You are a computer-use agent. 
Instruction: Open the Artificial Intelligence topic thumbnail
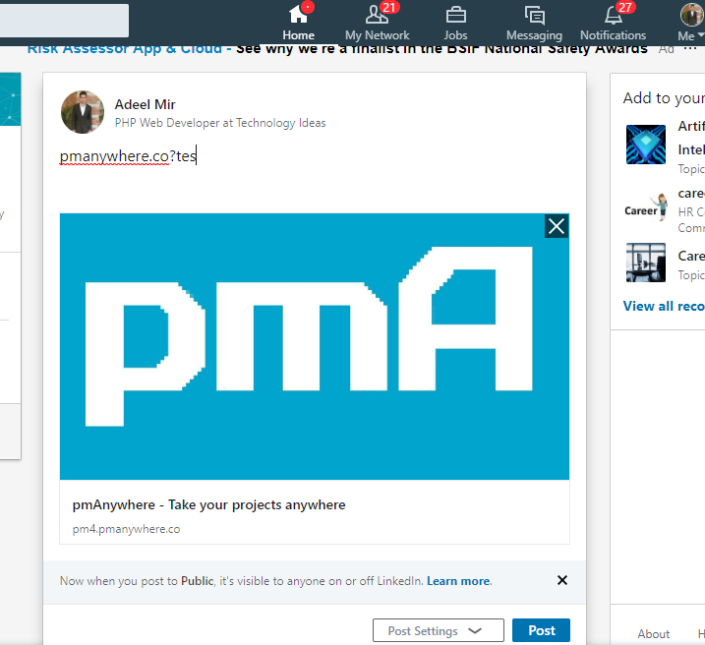646,145
